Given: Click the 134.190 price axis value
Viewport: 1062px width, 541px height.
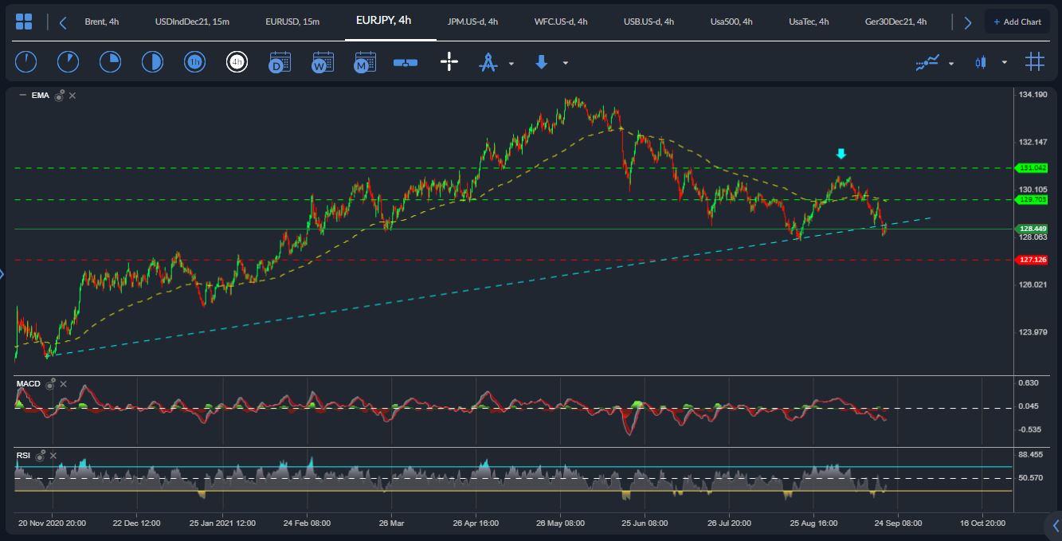Looking at the screenshot, I should click(1033, 95).
